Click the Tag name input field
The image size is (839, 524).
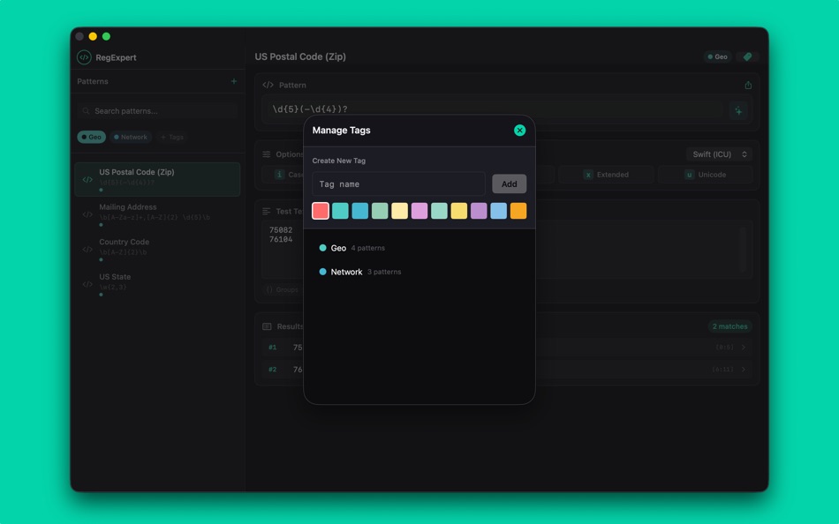[x=398, y=184]
